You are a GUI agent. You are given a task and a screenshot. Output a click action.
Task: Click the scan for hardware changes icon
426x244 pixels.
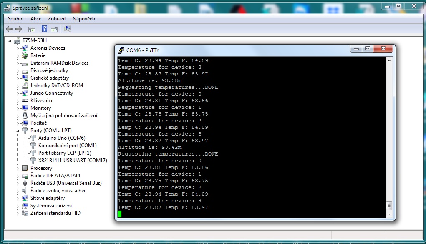coord(67,29)
